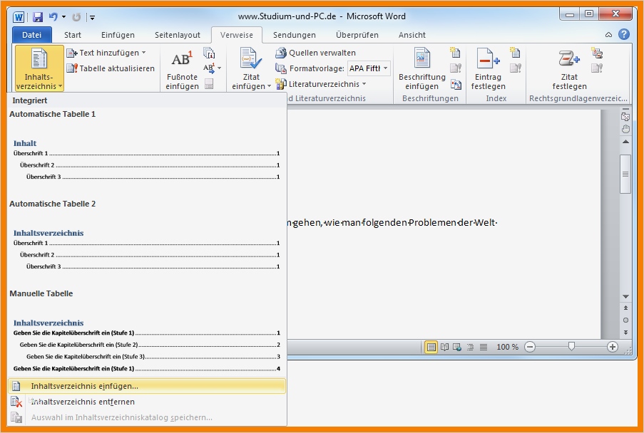
Task: Open the Customize Quick Access Toolbar dropdown
Action: pos(93,17)
